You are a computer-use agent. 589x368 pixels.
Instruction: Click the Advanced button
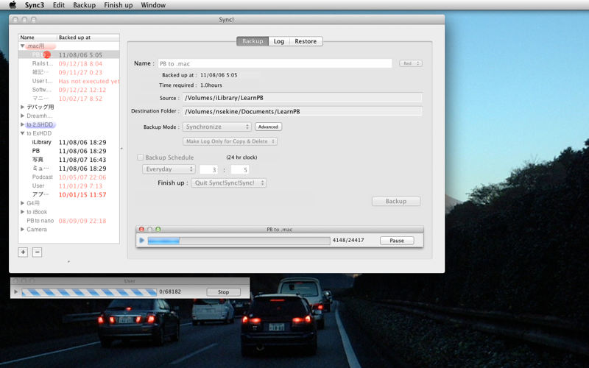268,127
